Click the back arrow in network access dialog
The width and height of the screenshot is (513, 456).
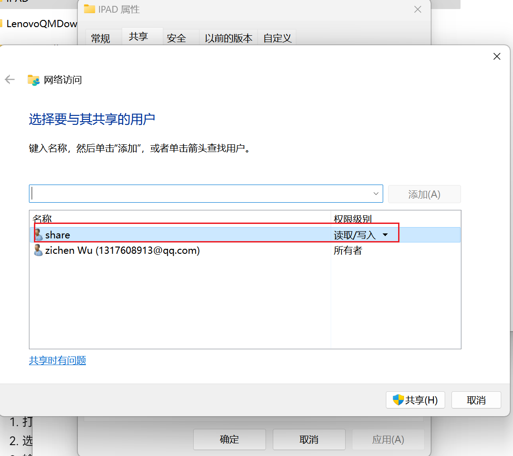click(9, 80)
